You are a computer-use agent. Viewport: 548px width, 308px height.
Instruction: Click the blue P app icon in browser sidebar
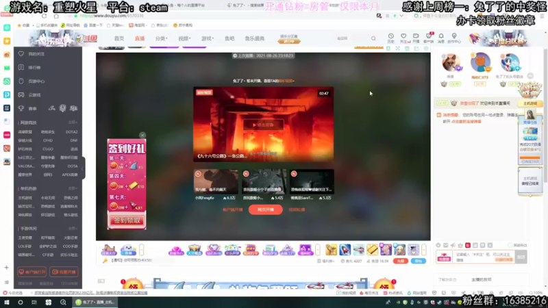[x=7, y=94]
